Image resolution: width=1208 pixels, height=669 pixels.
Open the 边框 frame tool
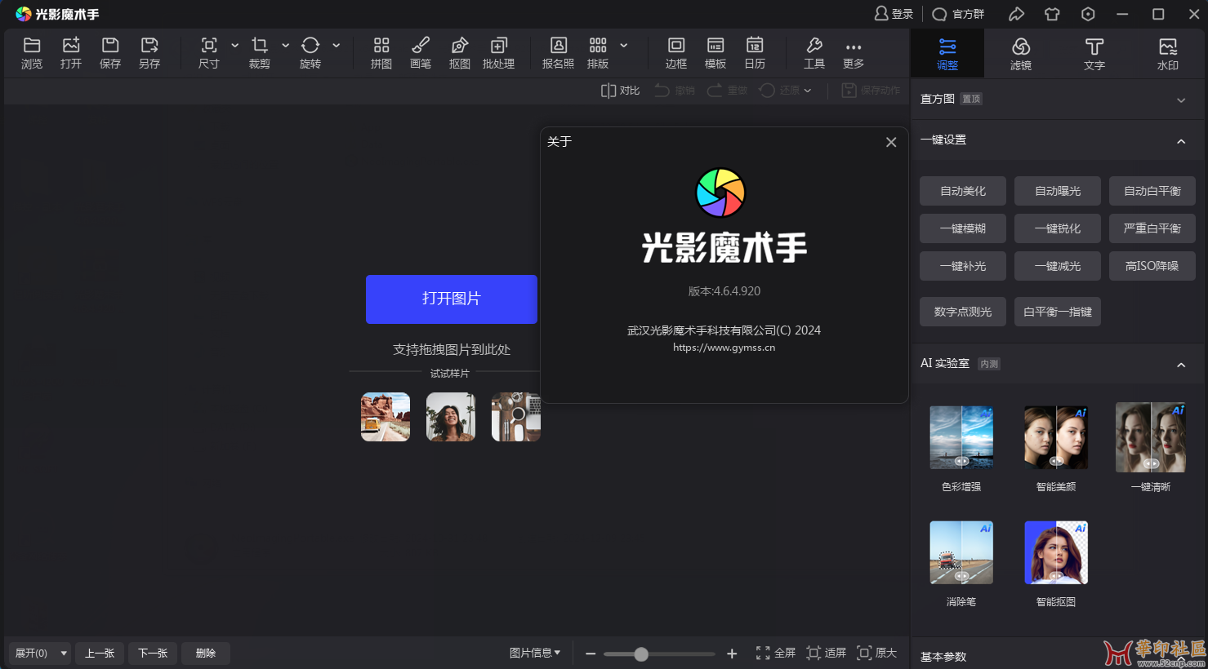click(x=675, y=52)
